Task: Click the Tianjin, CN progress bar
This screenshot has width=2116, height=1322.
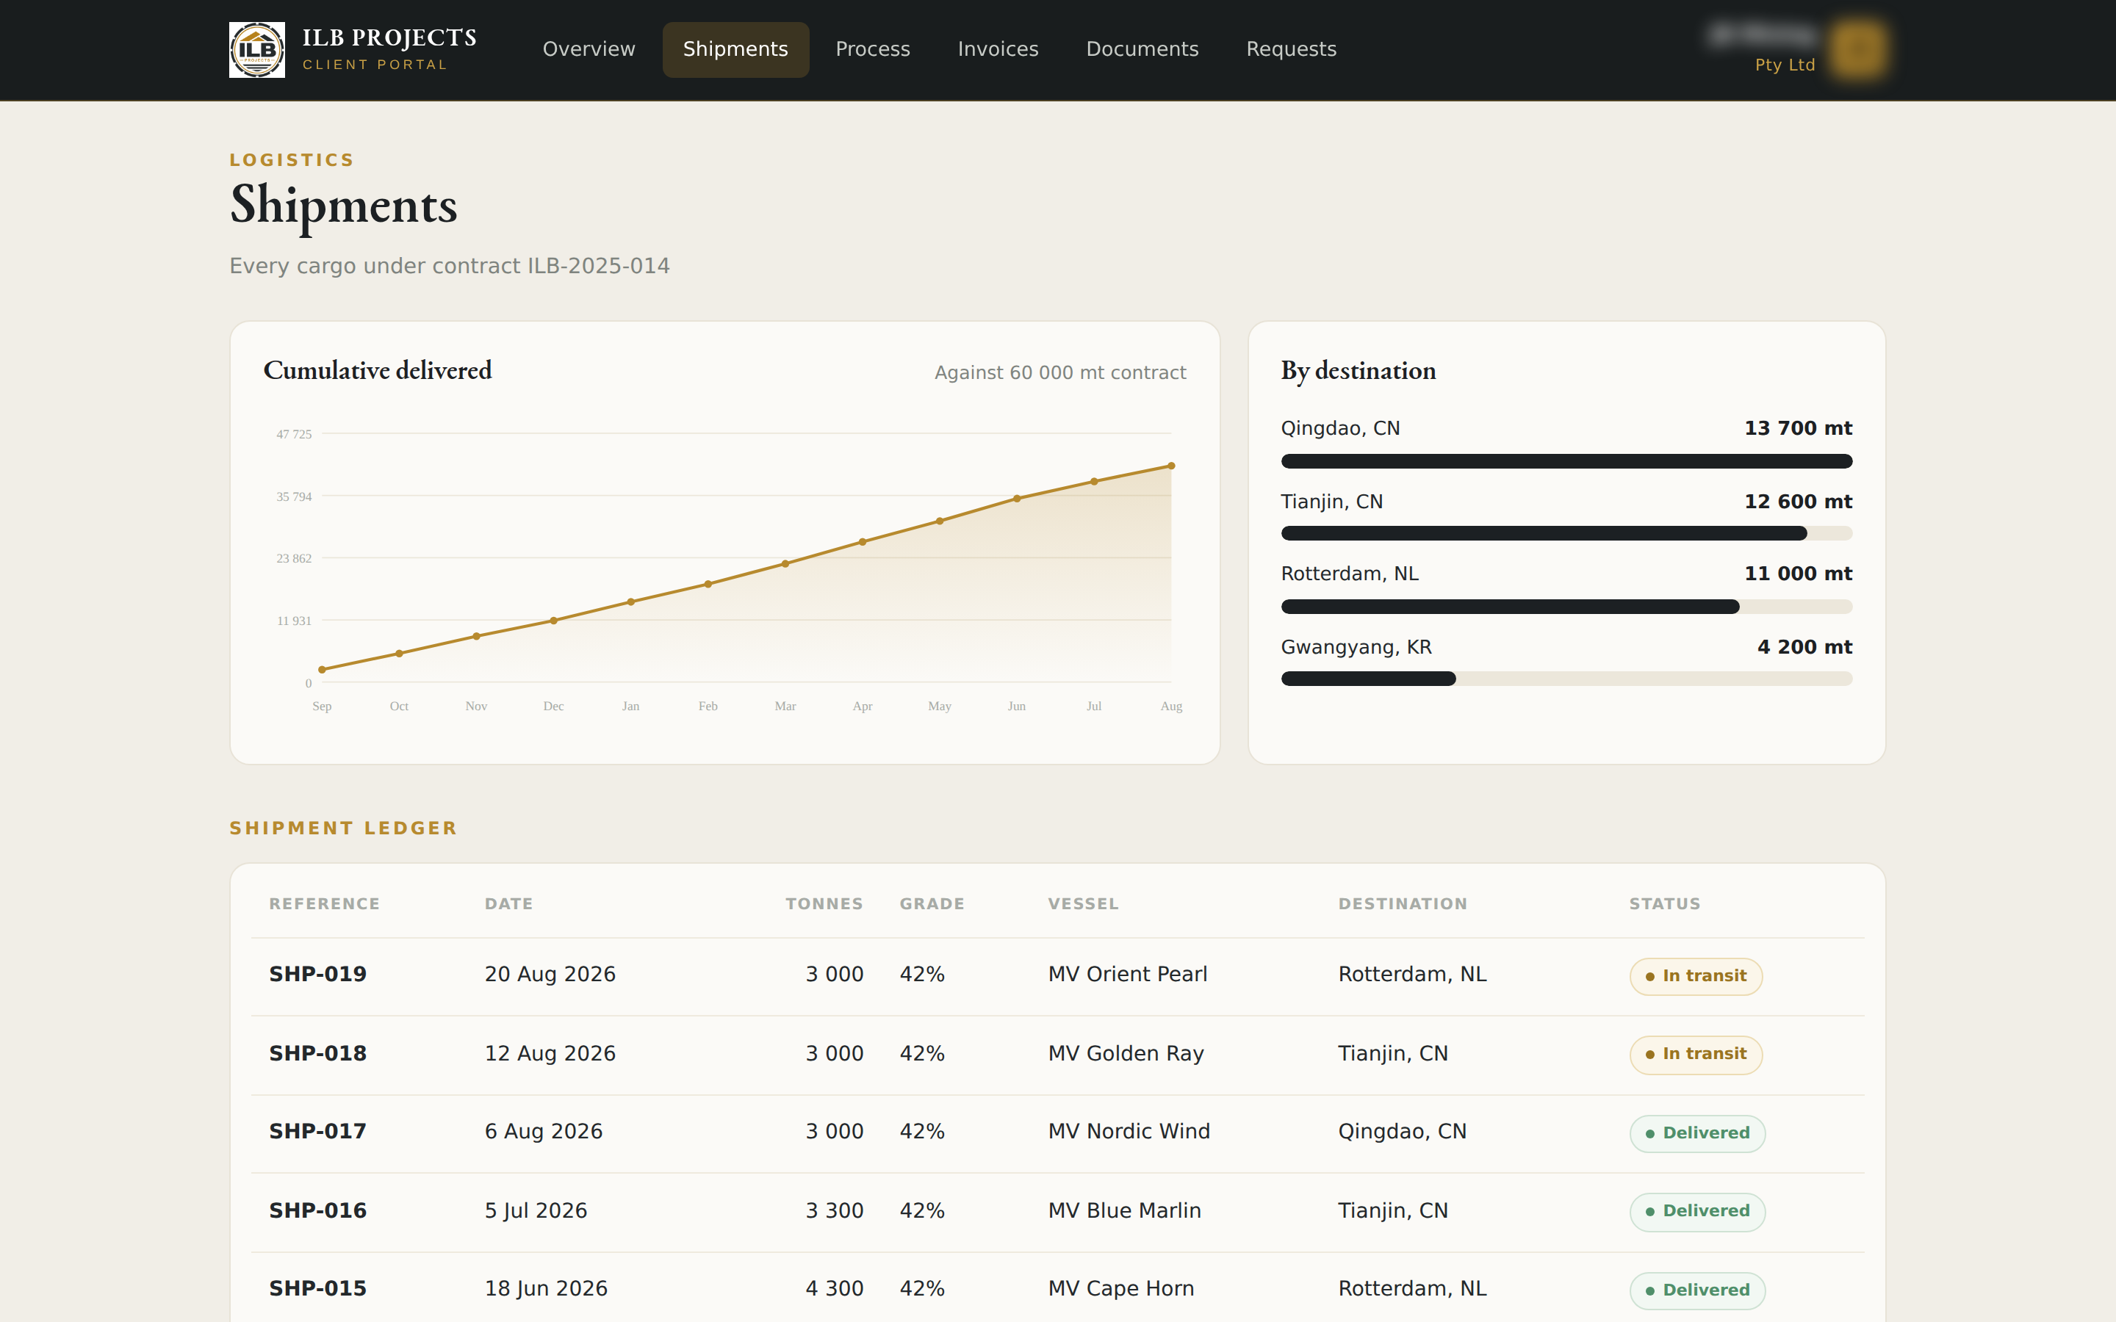Action: tap(1566, 533)
